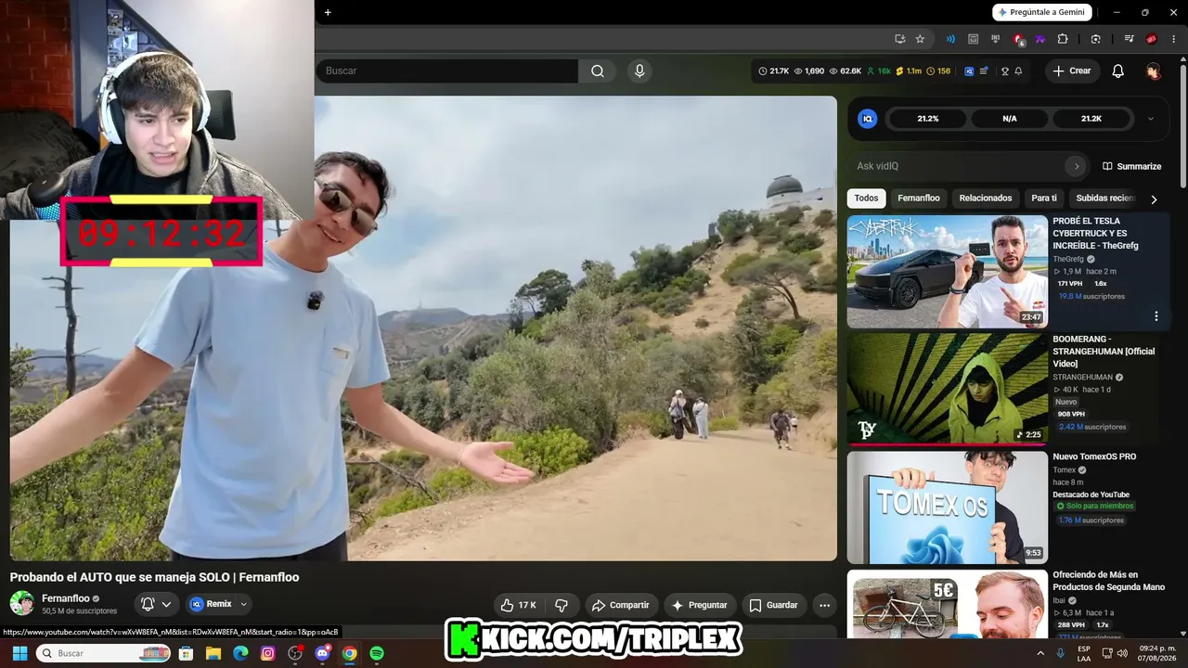Click the vidIQ icon in the top stats bar

click(x=969, y=71)
